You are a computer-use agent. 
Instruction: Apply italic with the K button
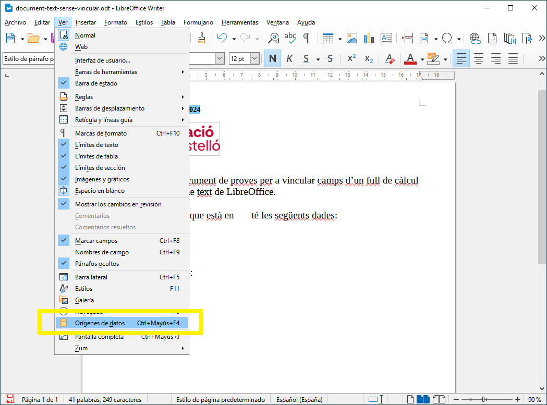coord(289,58)
